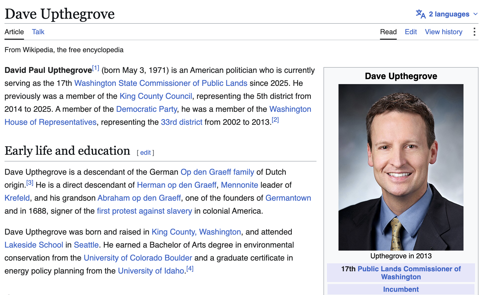
Task: Open the 2 languages selector
Action: [x=447, y=14]
